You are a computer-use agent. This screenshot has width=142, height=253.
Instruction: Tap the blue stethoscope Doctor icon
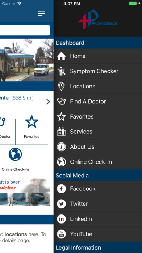(x=3, y=122)
